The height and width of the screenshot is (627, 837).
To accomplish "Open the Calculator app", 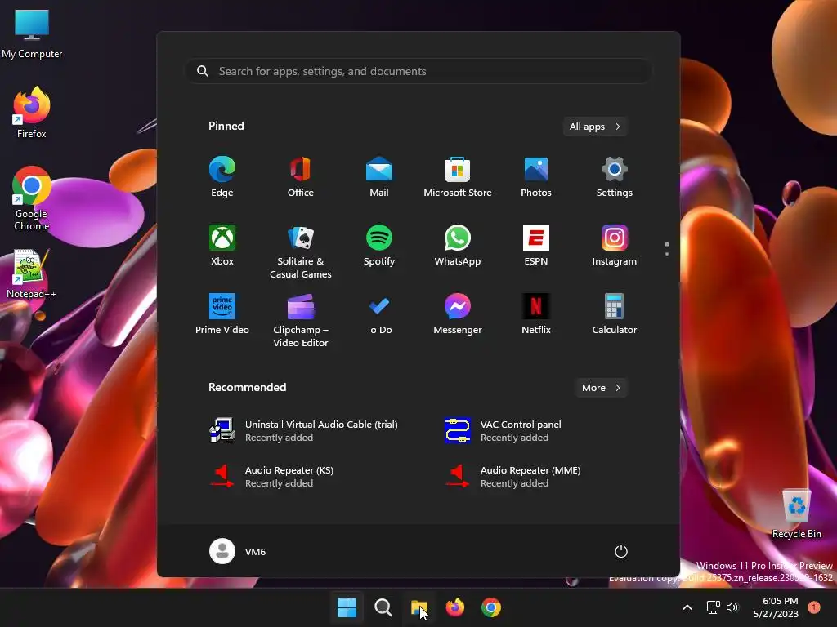I will click(x=615, y=314).
